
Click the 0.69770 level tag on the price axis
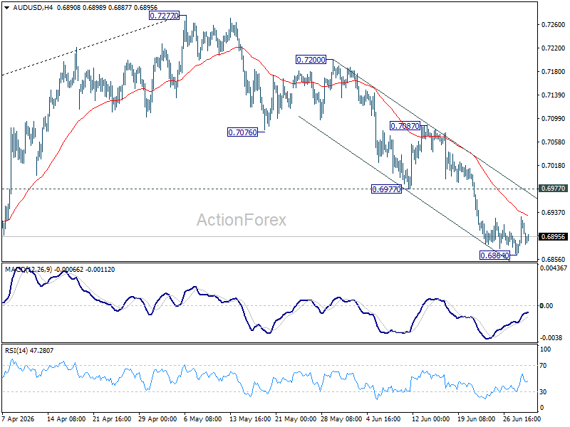click(553, 188)
